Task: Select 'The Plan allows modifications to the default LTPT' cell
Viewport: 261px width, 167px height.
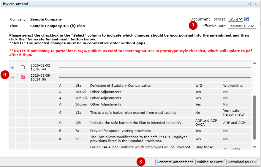Action: (141, 139)
